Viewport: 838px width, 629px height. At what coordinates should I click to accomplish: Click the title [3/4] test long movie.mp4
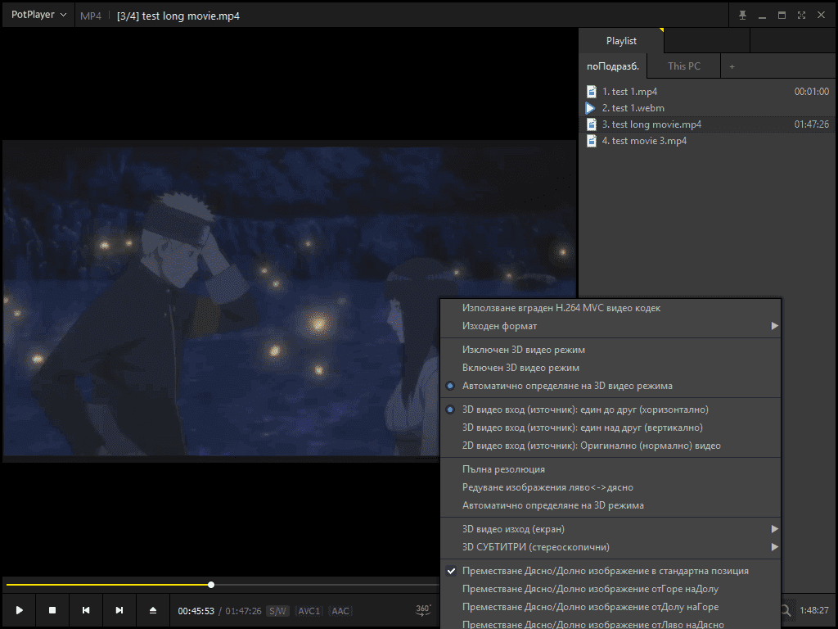click(x=178, y=16)
